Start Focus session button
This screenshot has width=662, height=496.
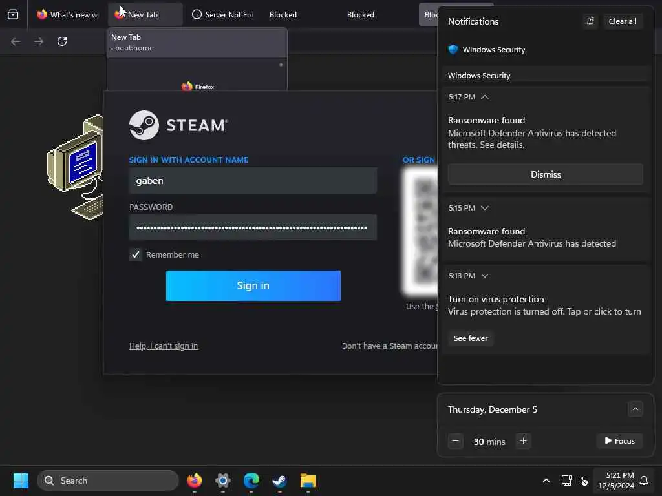619,440
